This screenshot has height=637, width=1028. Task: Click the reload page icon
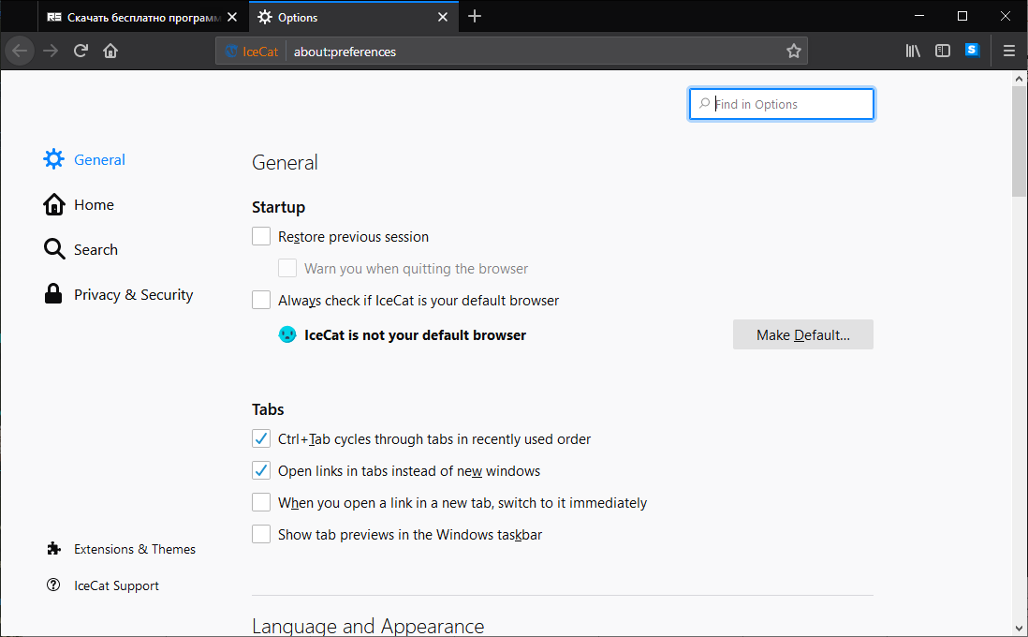(81, 52)
